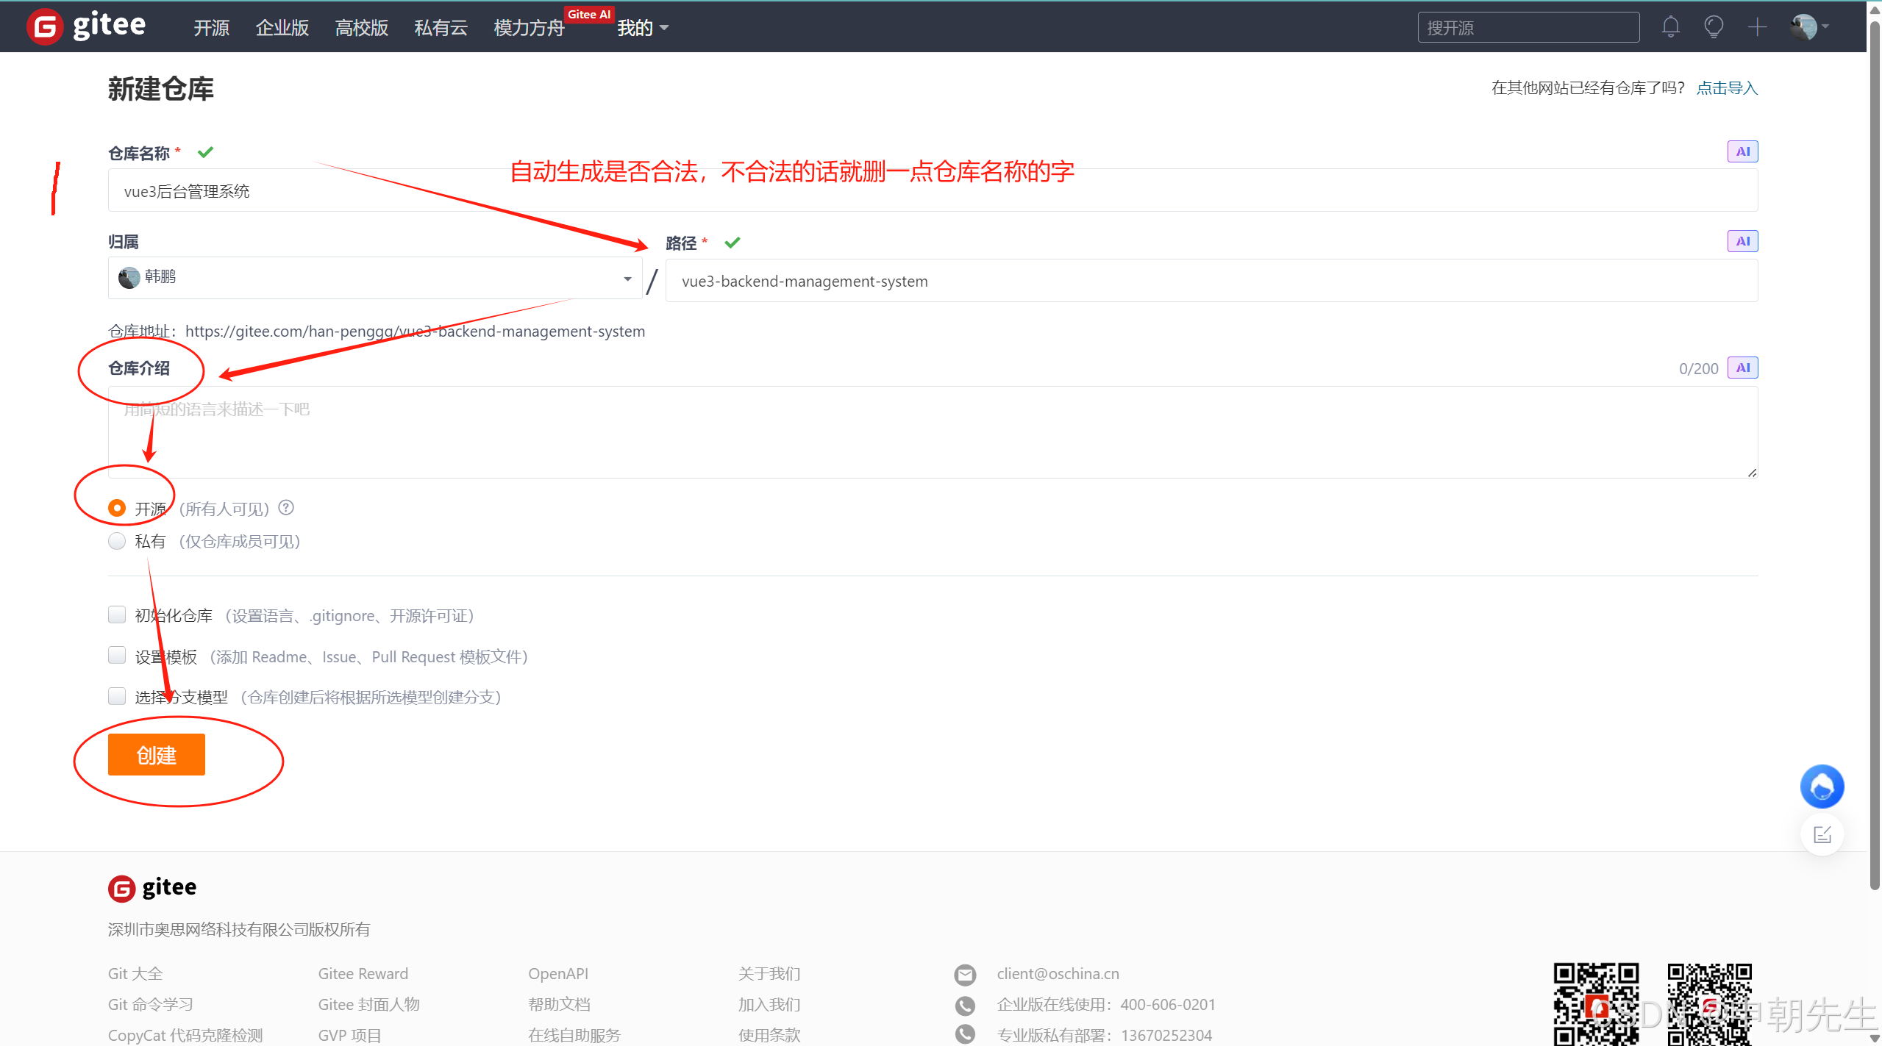The image size is (1882, 1046).
Task: Click the AI badge for repository description
Action: (x=1742, y=368)
